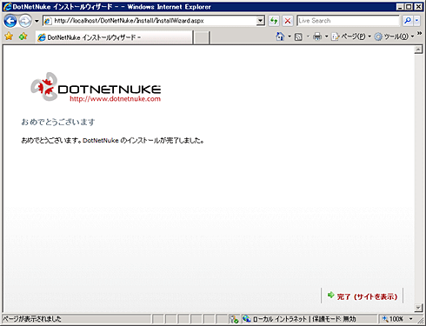
Task: Open the Favorites Center star icon
Action: (x=9, y=37)
